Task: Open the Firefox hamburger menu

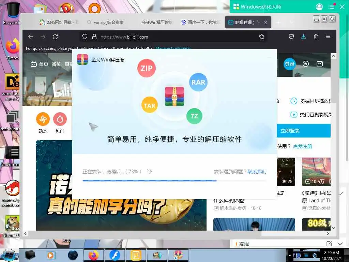Action: tap(328, 36)
